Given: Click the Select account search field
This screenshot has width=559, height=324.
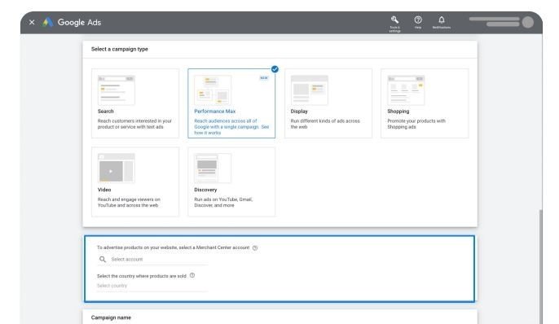Looking at the screenshot, I should point(153,259).
